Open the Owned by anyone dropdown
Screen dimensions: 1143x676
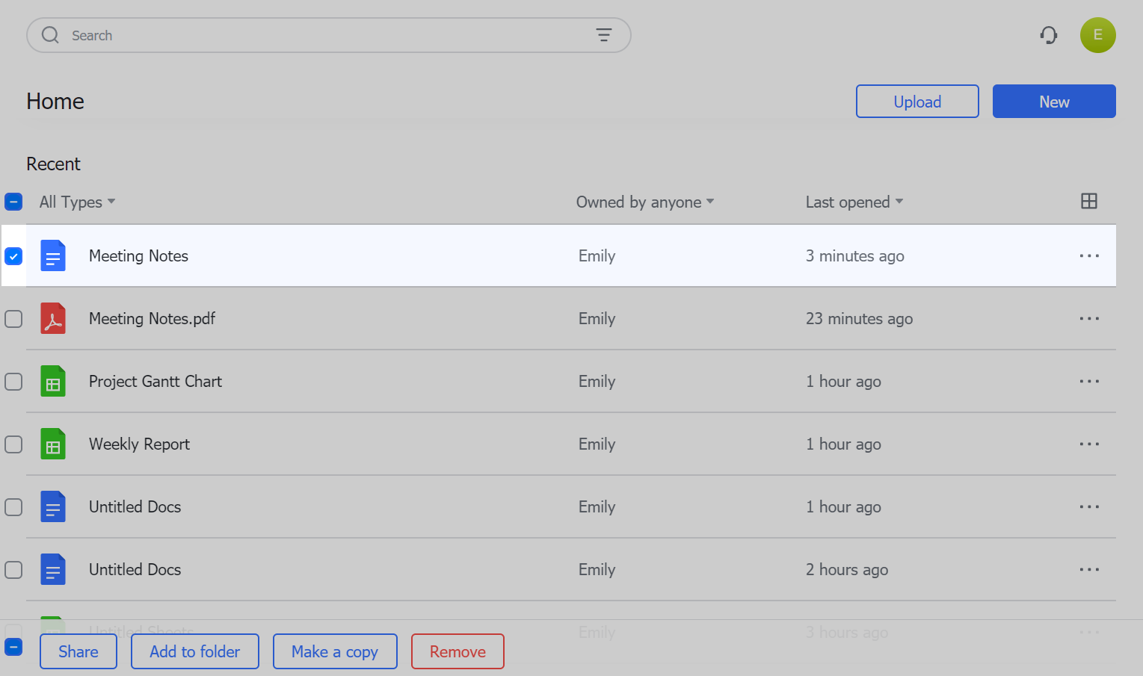(644, 202)
